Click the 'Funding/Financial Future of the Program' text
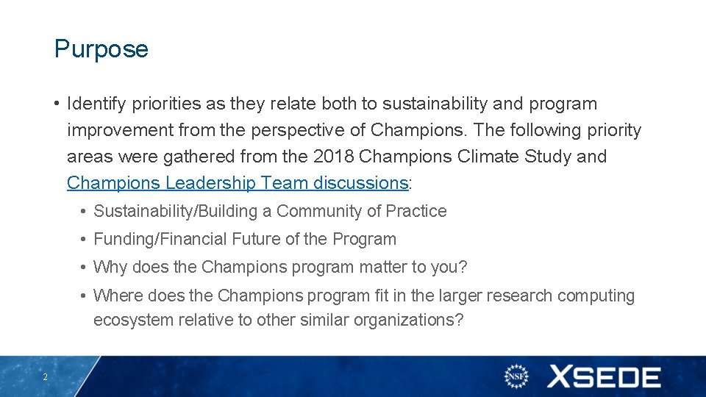This screenshot has width=706, height=397. [x=245, y=240]
